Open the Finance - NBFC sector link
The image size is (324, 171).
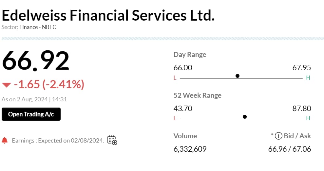[x=38, y=27]
